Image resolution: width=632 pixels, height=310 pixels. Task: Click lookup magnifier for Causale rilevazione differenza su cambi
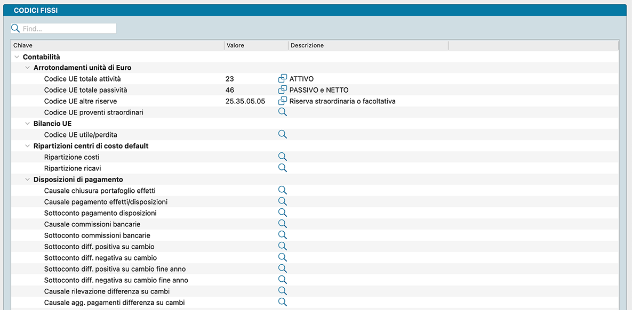[x=283, y=291]
